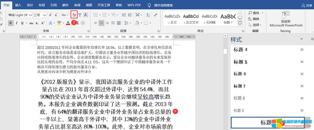Click the text highlight color icon
Image resolution: width=314 pixels, height=130 pixels.
click(x=59, y=23)
